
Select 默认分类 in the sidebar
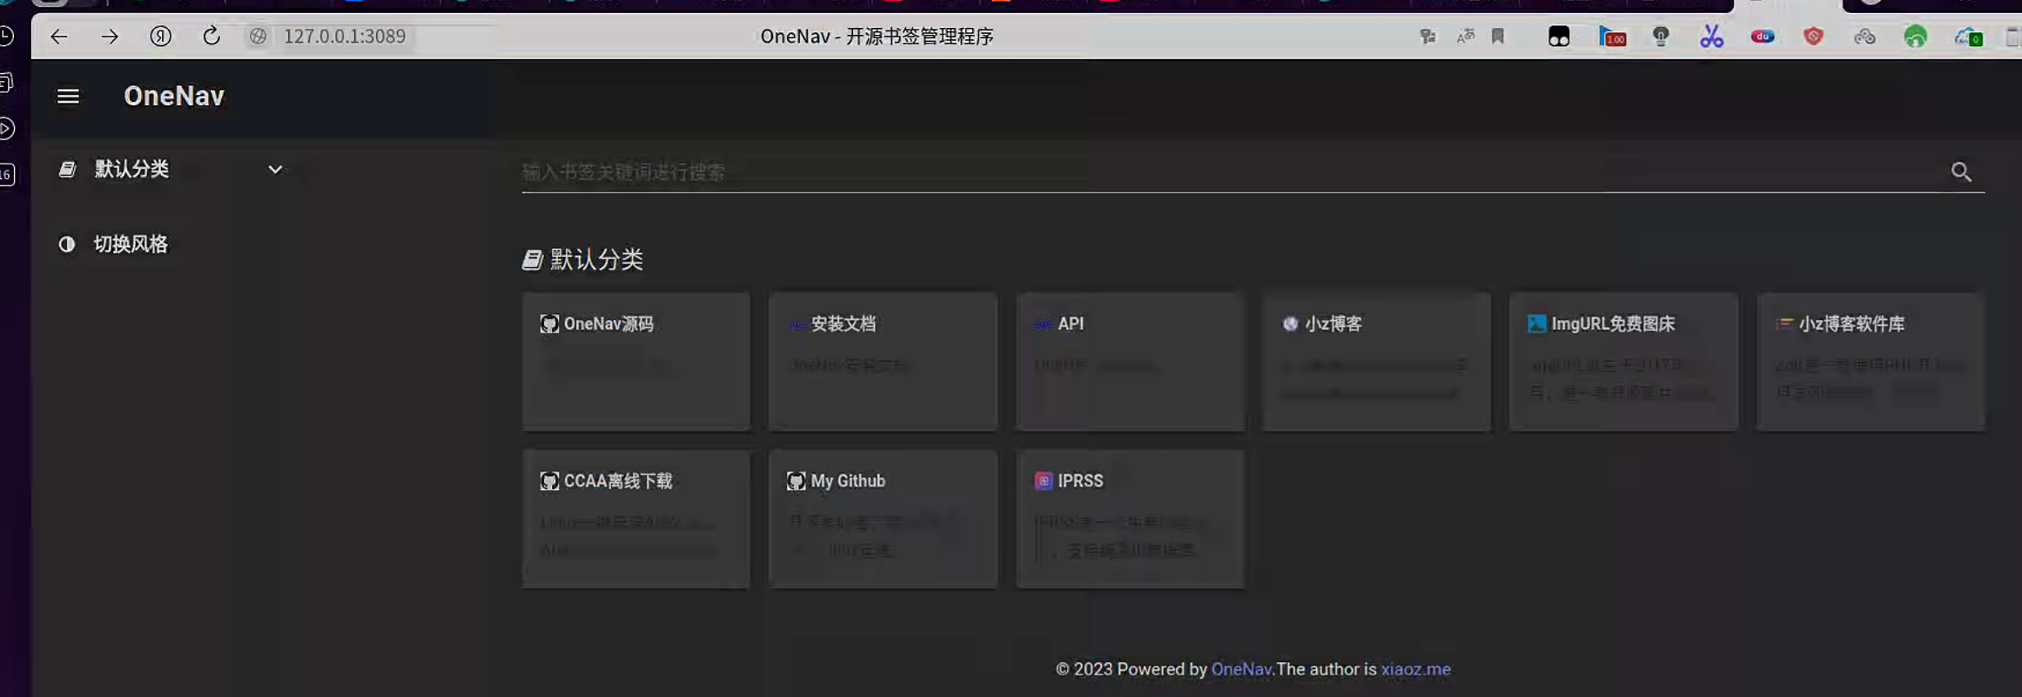(131, 169)
